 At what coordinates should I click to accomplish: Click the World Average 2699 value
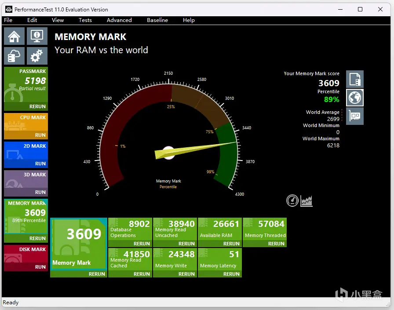333,119
